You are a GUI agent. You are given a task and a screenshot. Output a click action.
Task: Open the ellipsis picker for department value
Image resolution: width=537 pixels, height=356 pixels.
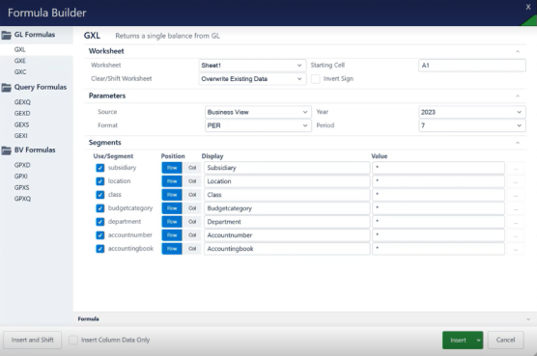pyautogui.click(x=516, y=222)
